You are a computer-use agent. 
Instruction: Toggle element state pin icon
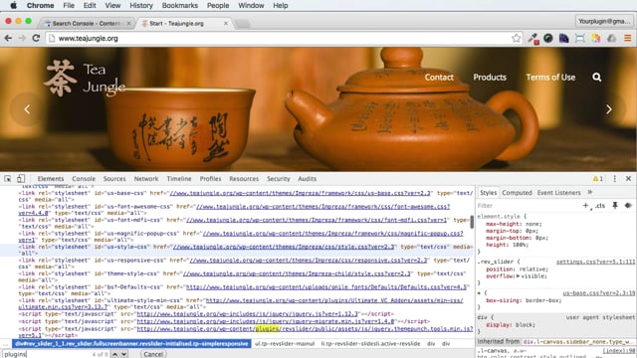tap(615, 206)
